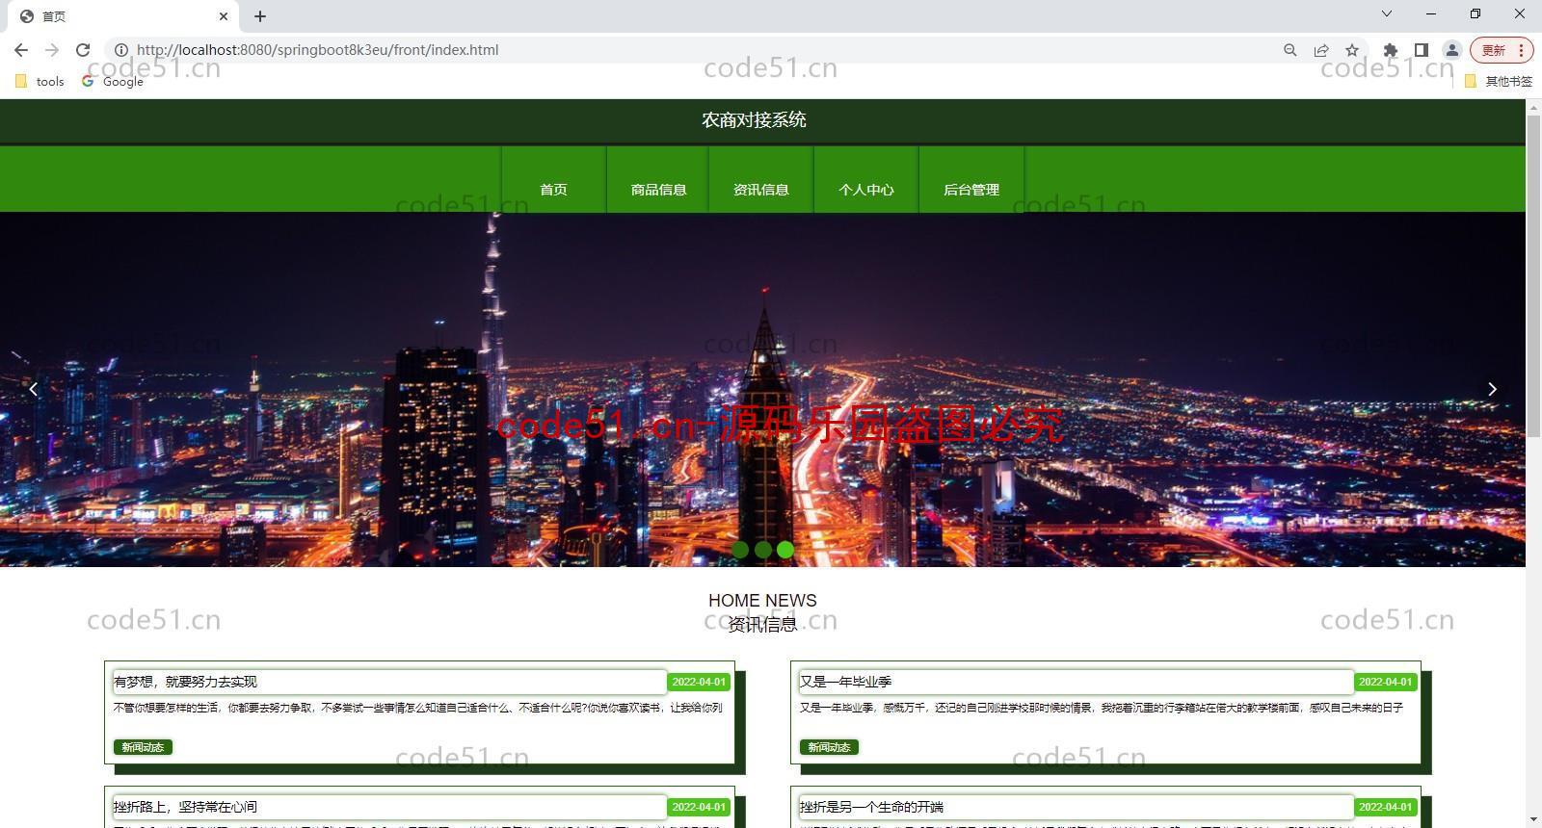The width and height of the screenshot is (1542, 828).
Task: Click the page vertical scrollbar thumb
Action: [1533, 275]
